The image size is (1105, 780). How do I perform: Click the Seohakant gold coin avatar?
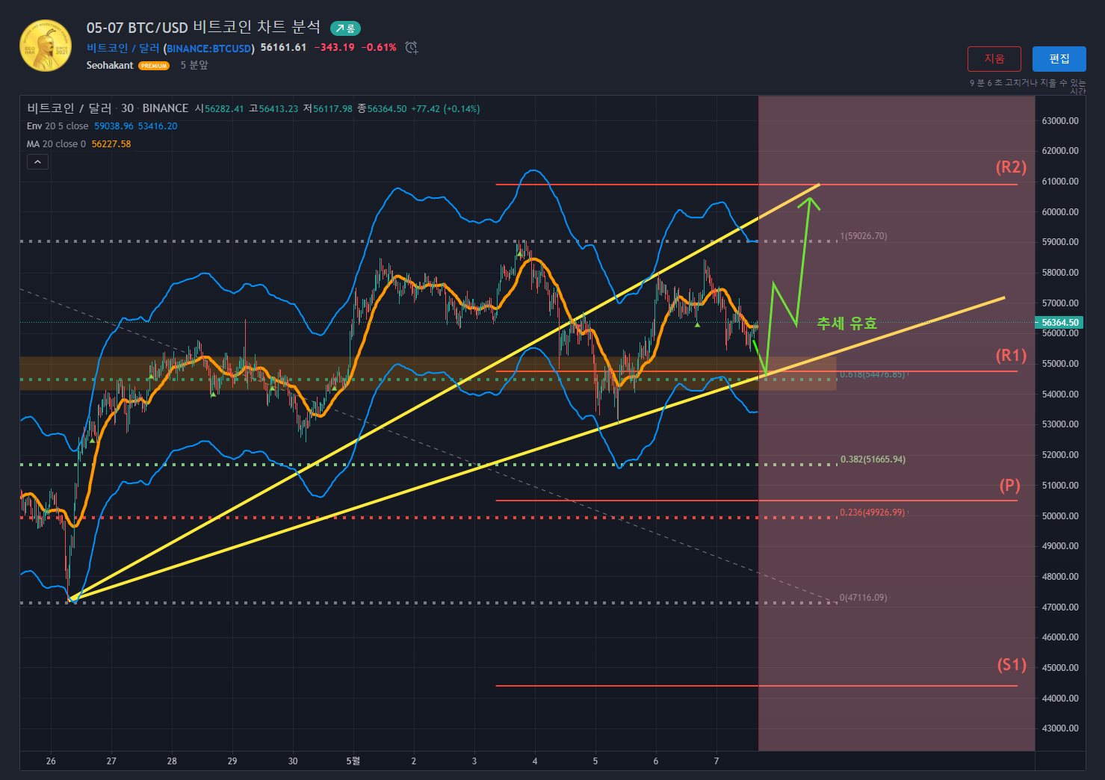pyautogui.click(x=46, y=46)
